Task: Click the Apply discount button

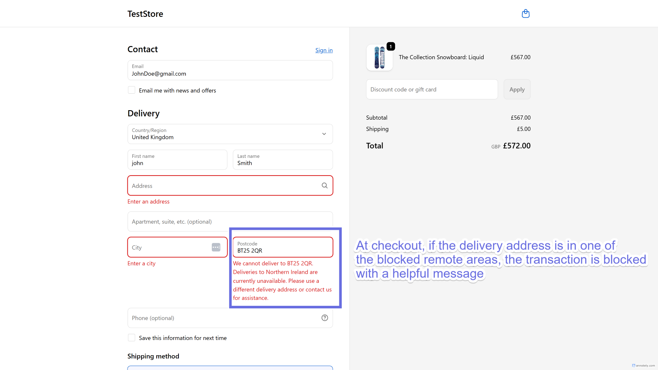Action: tap(517, 89)
